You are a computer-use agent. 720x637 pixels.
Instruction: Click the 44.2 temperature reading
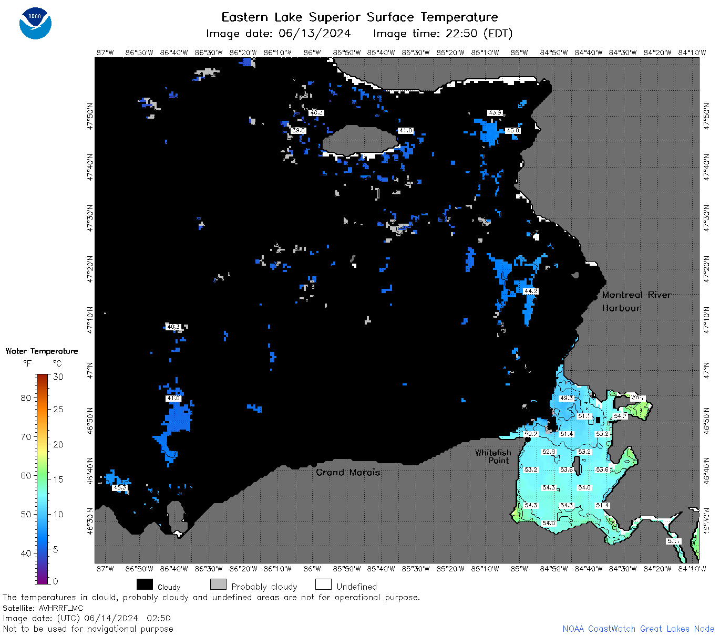click(x=531, y=291)
